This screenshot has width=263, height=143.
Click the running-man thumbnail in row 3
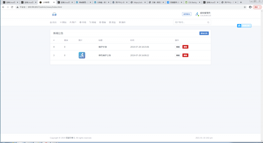point(82,55)
